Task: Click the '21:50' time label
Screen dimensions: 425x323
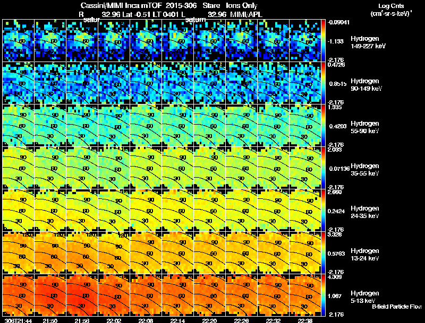Action: point(50,320)
